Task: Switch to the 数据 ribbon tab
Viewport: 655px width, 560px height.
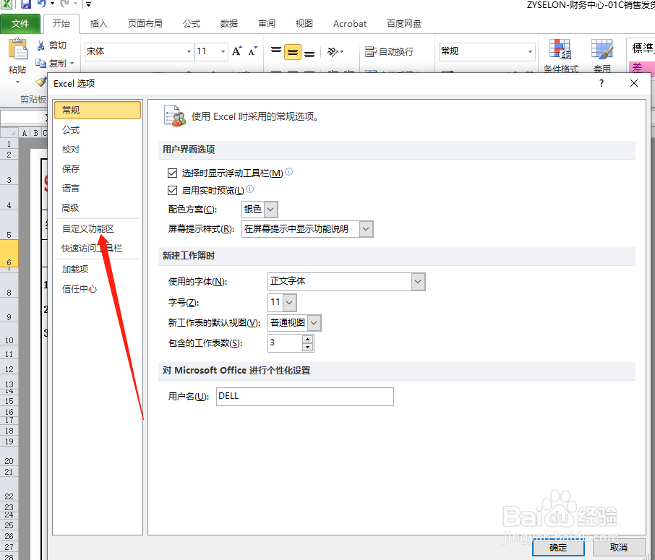Action: point(229,24)
